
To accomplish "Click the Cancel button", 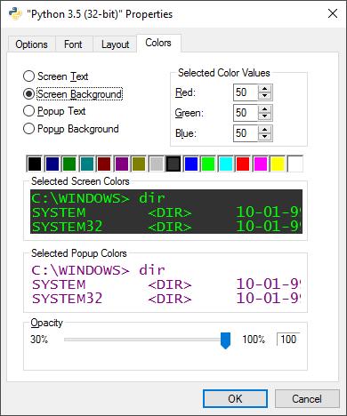I will [307, 398].
